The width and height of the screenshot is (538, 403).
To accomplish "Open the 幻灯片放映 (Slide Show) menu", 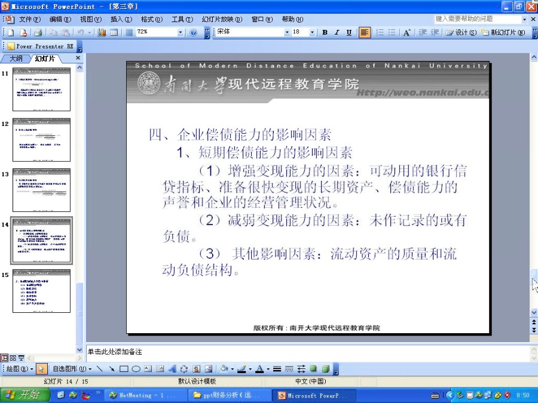I will (x=222, y=19).
